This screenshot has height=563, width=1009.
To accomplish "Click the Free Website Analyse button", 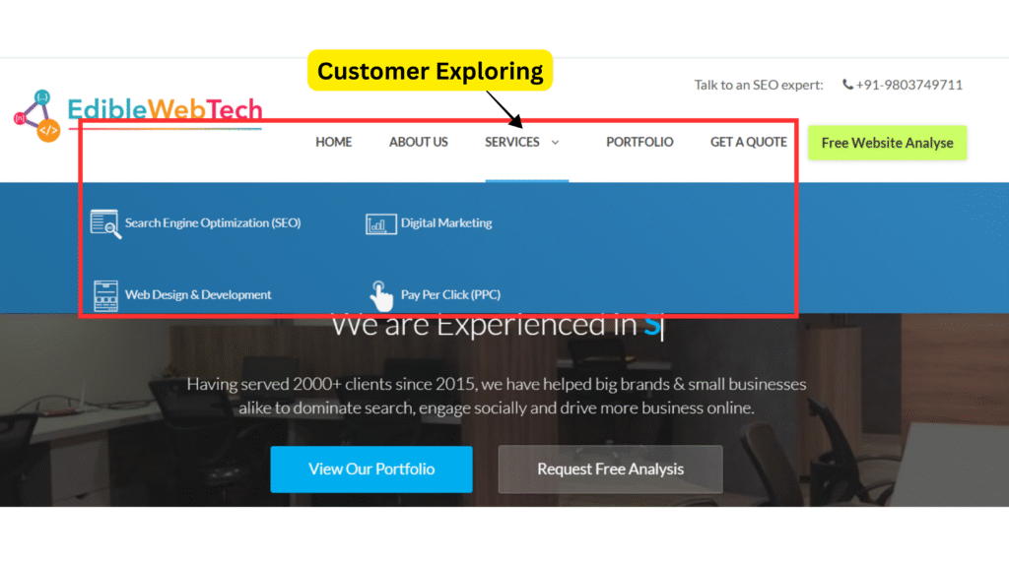I will (x=888, y=143).
